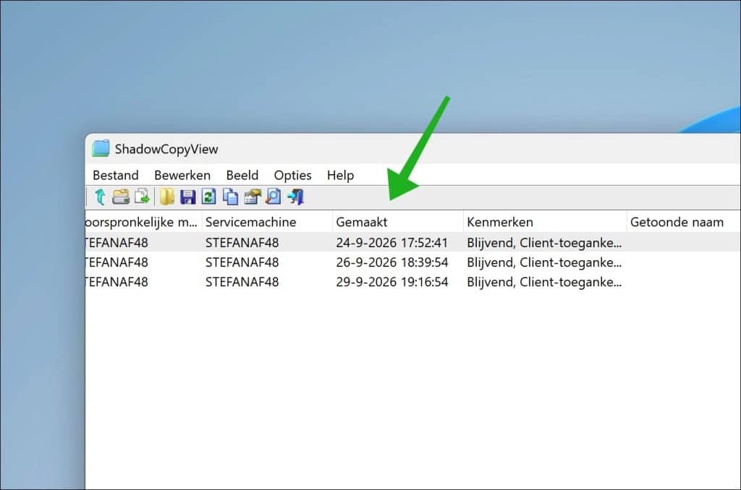This screenshot has width=741, height=490.
Task: Click the magnifier find toolbar icon
Action: (273, 197)
